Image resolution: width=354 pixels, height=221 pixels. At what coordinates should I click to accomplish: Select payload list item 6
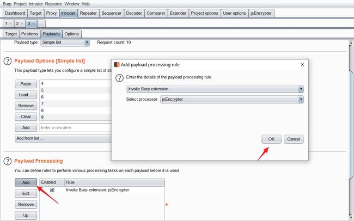pos(75,97)
